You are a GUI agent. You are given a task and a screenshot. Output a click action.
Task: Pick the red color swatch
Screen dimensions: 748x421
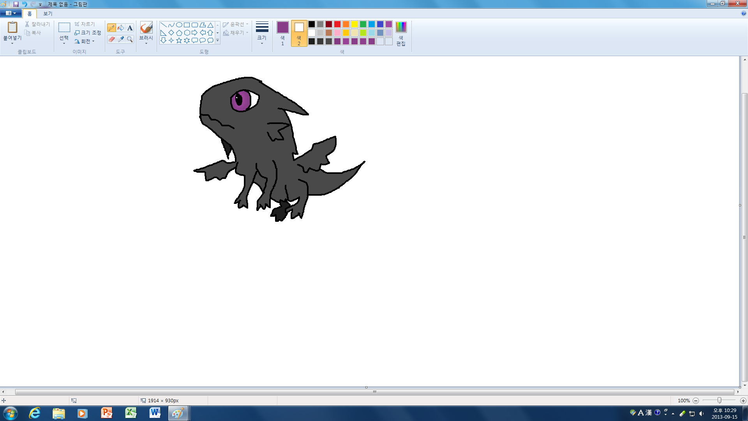pos(337,24)
